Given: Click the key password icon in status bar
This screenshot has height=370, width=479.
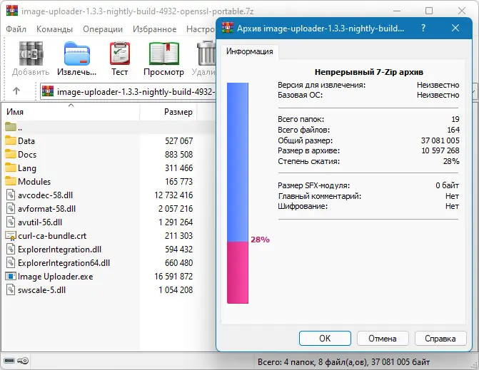Looking at the screenshot, I should click(23, 361).
